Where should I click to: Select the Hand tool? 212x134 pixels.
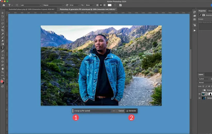click(3, 69)
